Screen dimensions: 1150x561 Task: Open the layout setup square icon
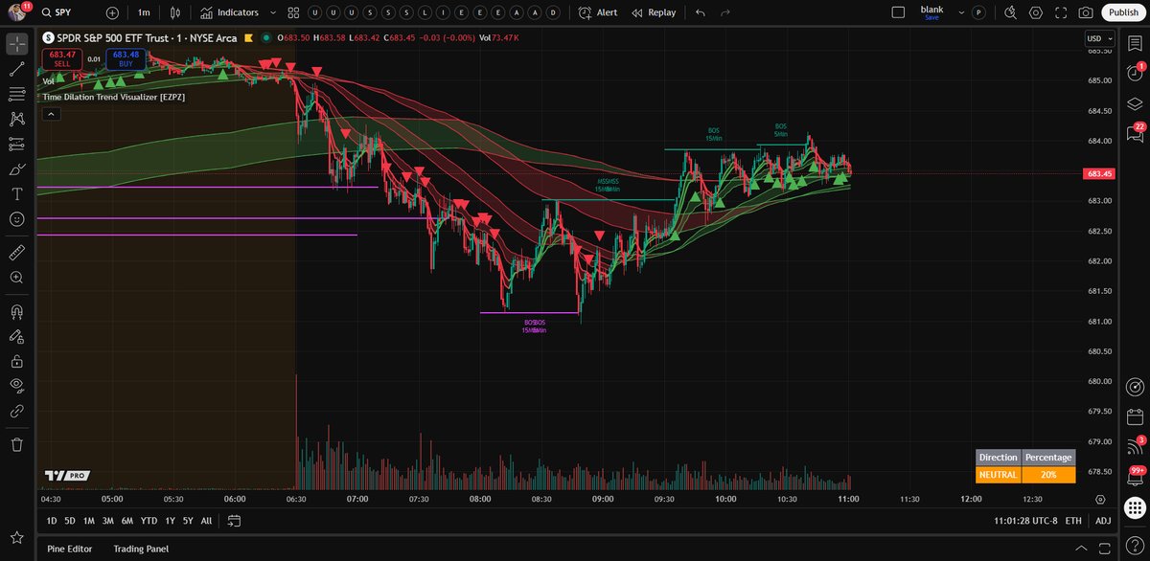coord(898,12)
